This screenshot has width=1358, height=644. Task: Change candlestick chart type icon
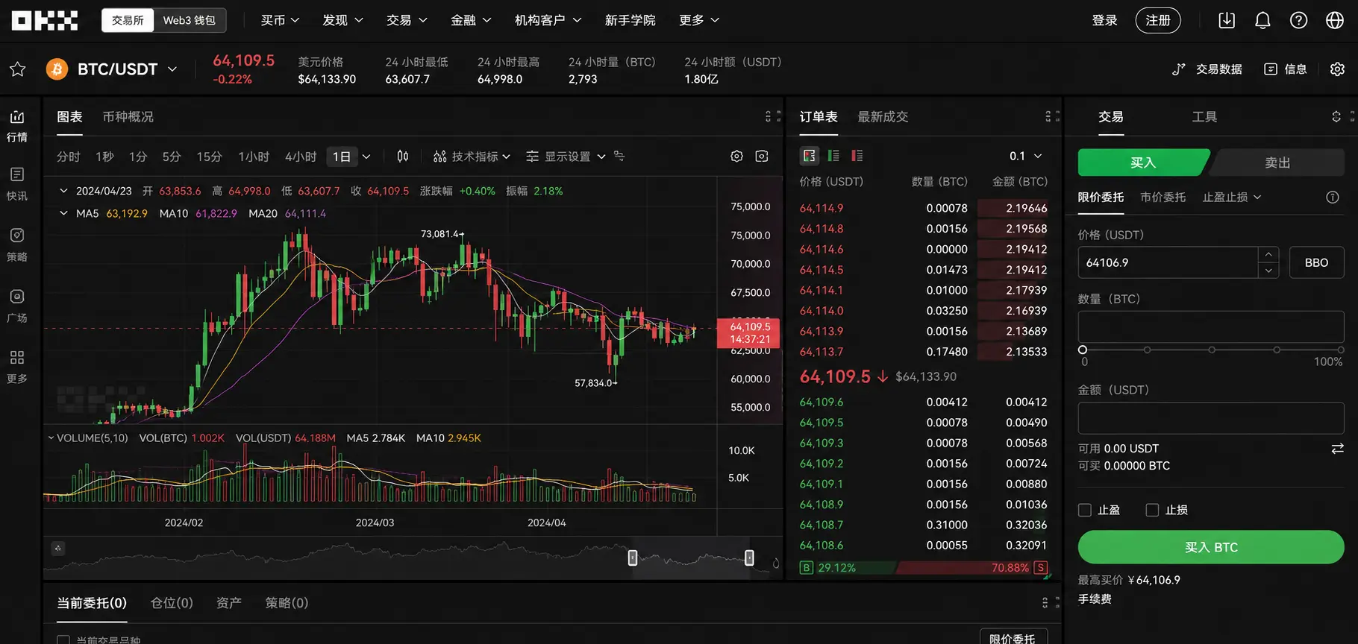403,156
